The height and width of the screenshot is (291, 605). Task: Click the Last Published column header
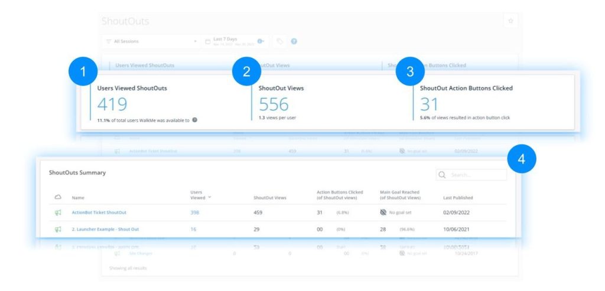[458, 198]
